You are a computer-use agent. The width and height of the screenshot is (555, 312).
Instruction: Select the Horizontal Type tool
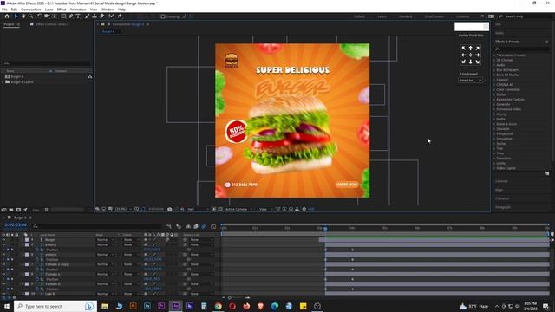click(78, 16)
